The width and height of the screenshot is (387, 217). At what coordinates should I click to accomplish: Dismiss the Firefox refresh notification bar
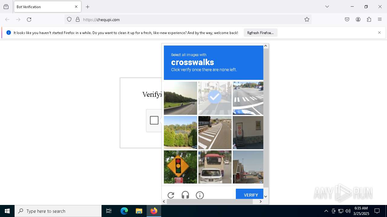(x=379, y=33)
